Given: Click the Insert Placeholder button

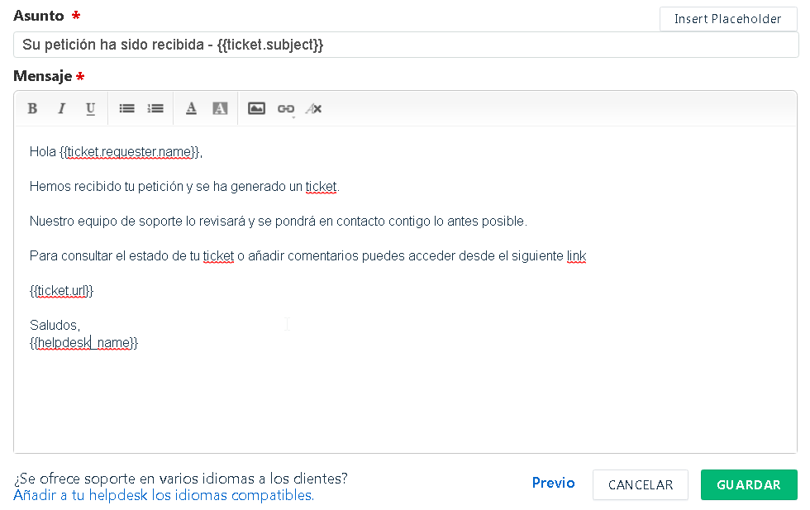Looking at the screenshot, I should 727,19.
